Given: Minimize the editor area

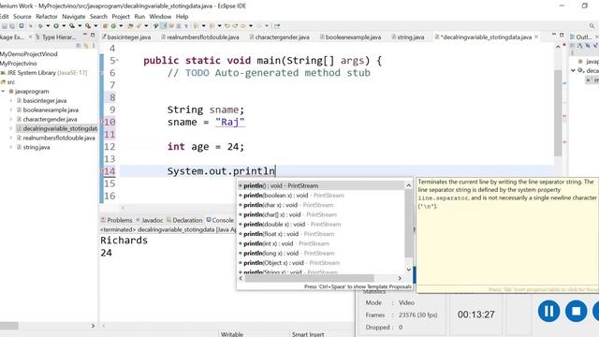Looking at the screenshot, I should click(554, 35).
